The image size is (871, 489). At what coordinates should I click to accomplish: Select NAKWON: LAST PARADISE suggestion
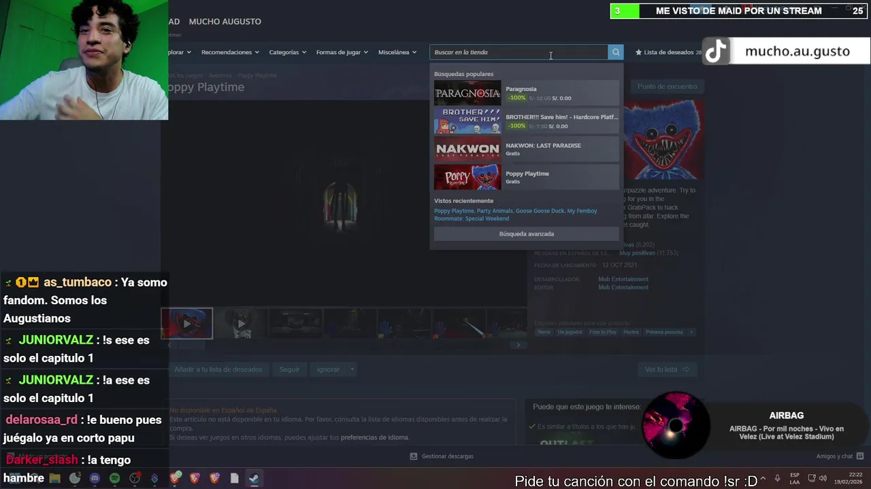[527, 149]
